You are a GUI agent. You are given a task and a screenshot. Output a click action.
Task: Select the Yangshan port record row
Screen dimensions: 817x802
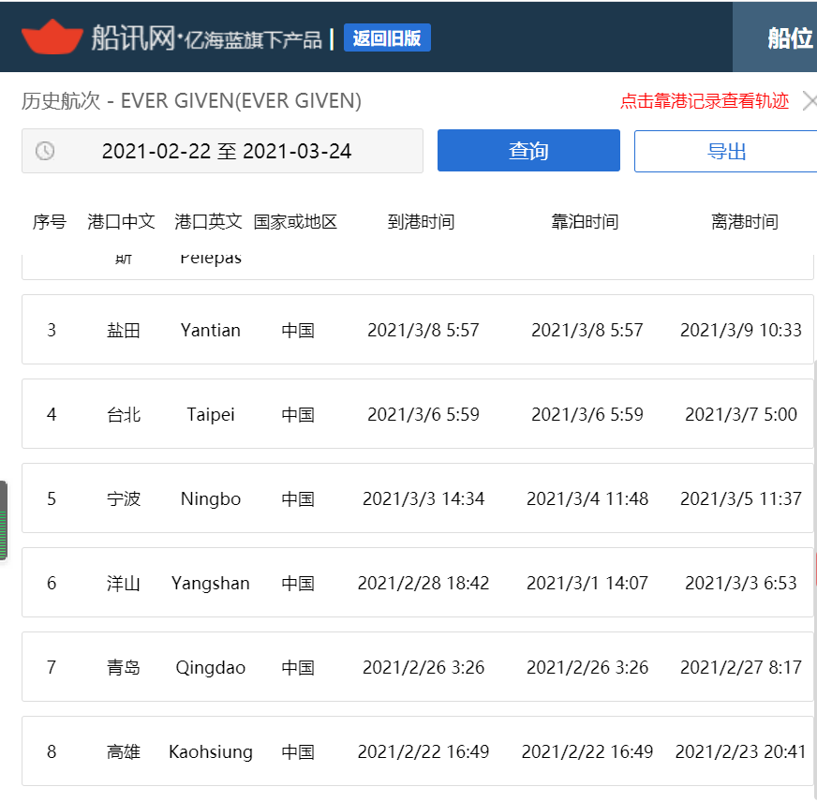pos(417,583)
